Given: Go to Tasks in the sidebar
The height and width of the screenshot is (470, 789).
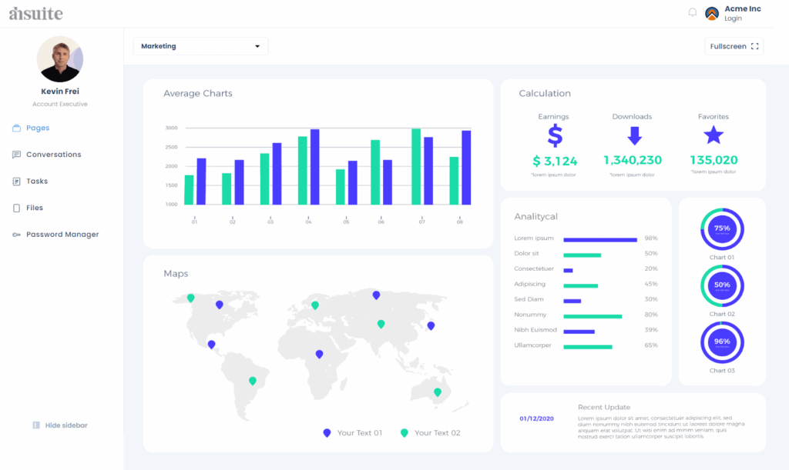Looking at the screenshot, I should point(36,182).
